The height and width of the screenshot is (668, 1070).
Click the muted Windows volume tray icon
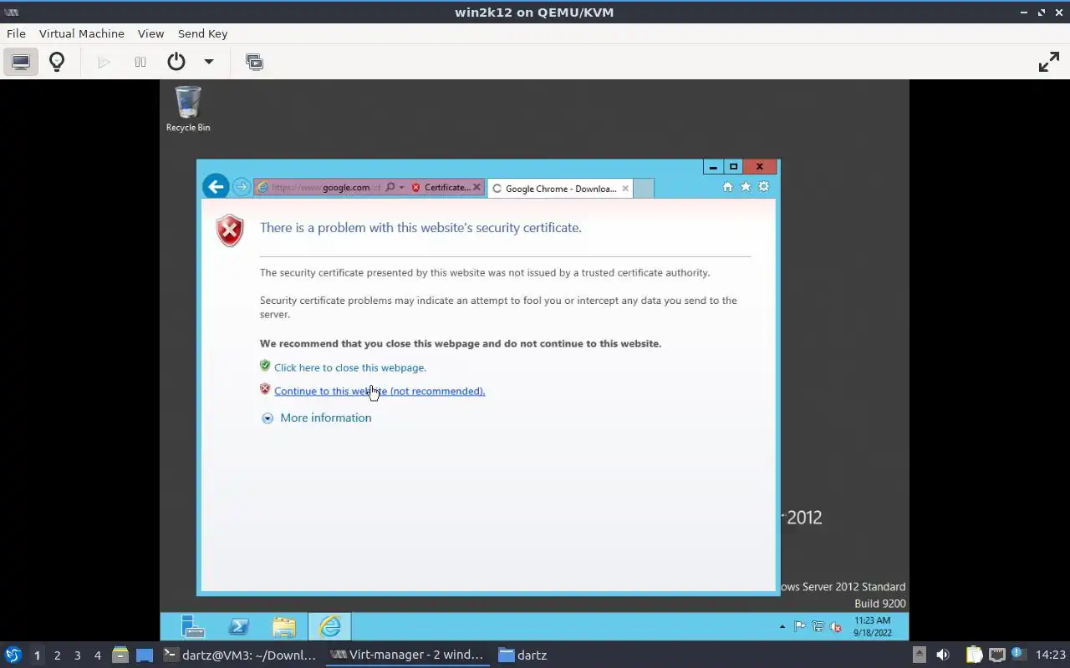[834, 626]
